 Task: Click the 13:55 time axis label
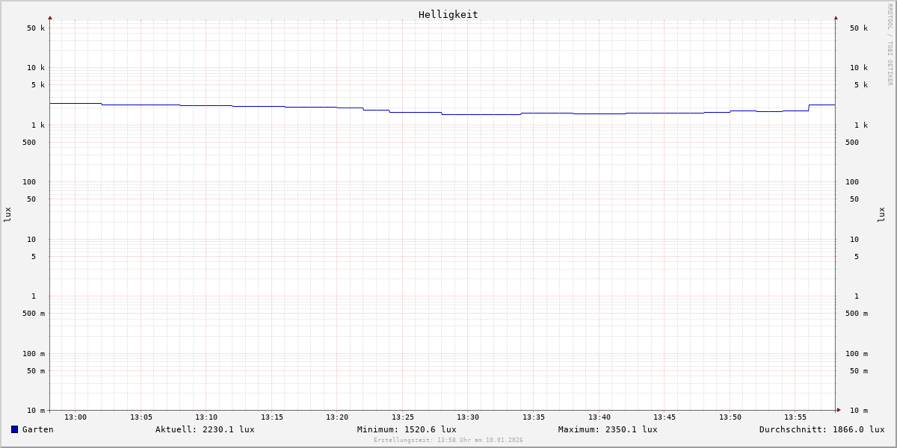tap(795, 417)
